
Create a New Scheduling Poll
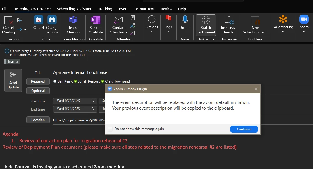point(255,25)
